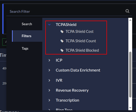This screenshot has height=112, width=136.
Task: Choose the TCPA Shield Count filter
Action: coord(81,41)
